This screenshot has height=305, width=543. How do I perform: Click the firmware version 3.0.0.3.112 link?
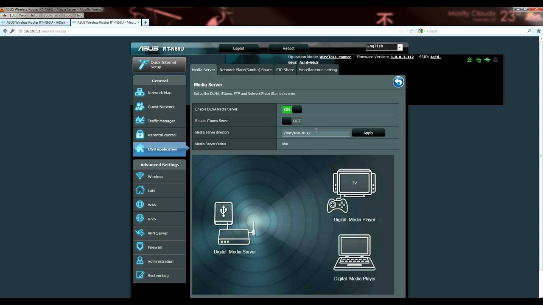402,57
